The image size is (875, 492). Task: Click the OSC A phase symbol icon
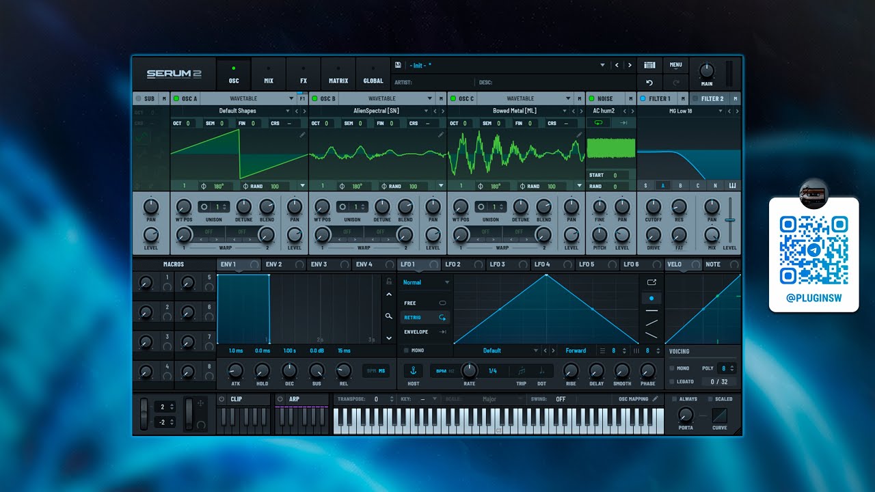click(204, 186)
